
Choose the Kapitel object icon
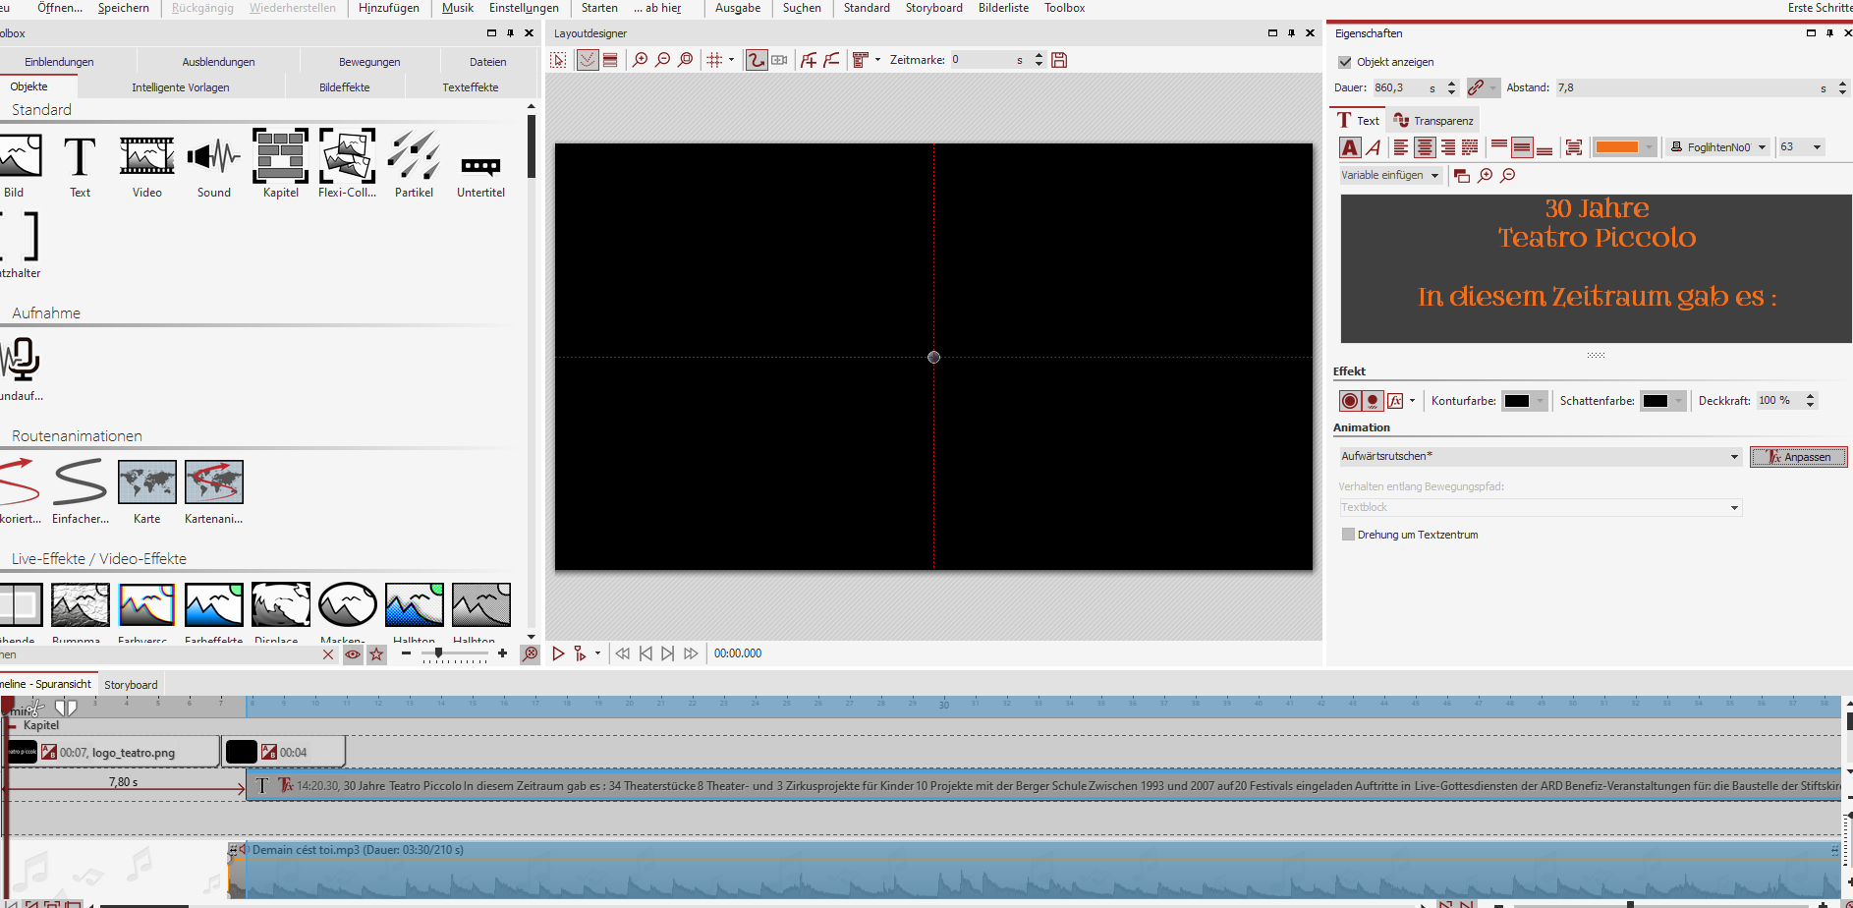pyautogui.click(x=280, y=157)
